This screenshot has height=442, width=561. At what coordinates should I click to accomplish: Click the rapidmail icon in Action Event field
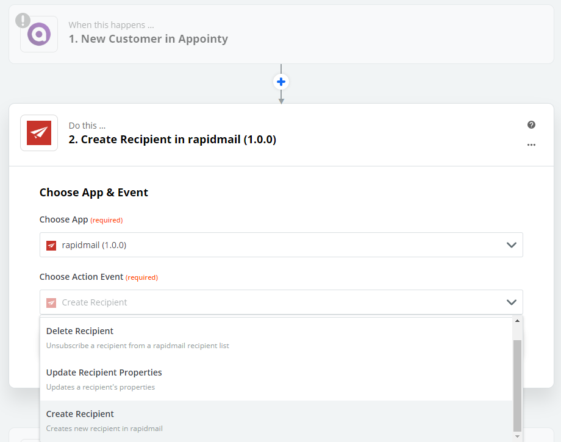pyautogui.click(x=51, y=303)
